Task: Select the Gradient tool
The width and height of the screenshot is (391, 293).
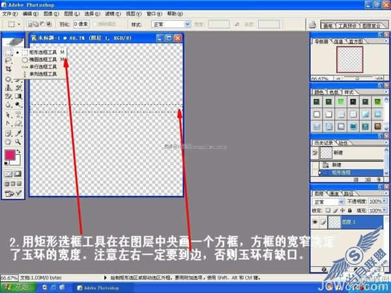Action: tap(18, 96)
